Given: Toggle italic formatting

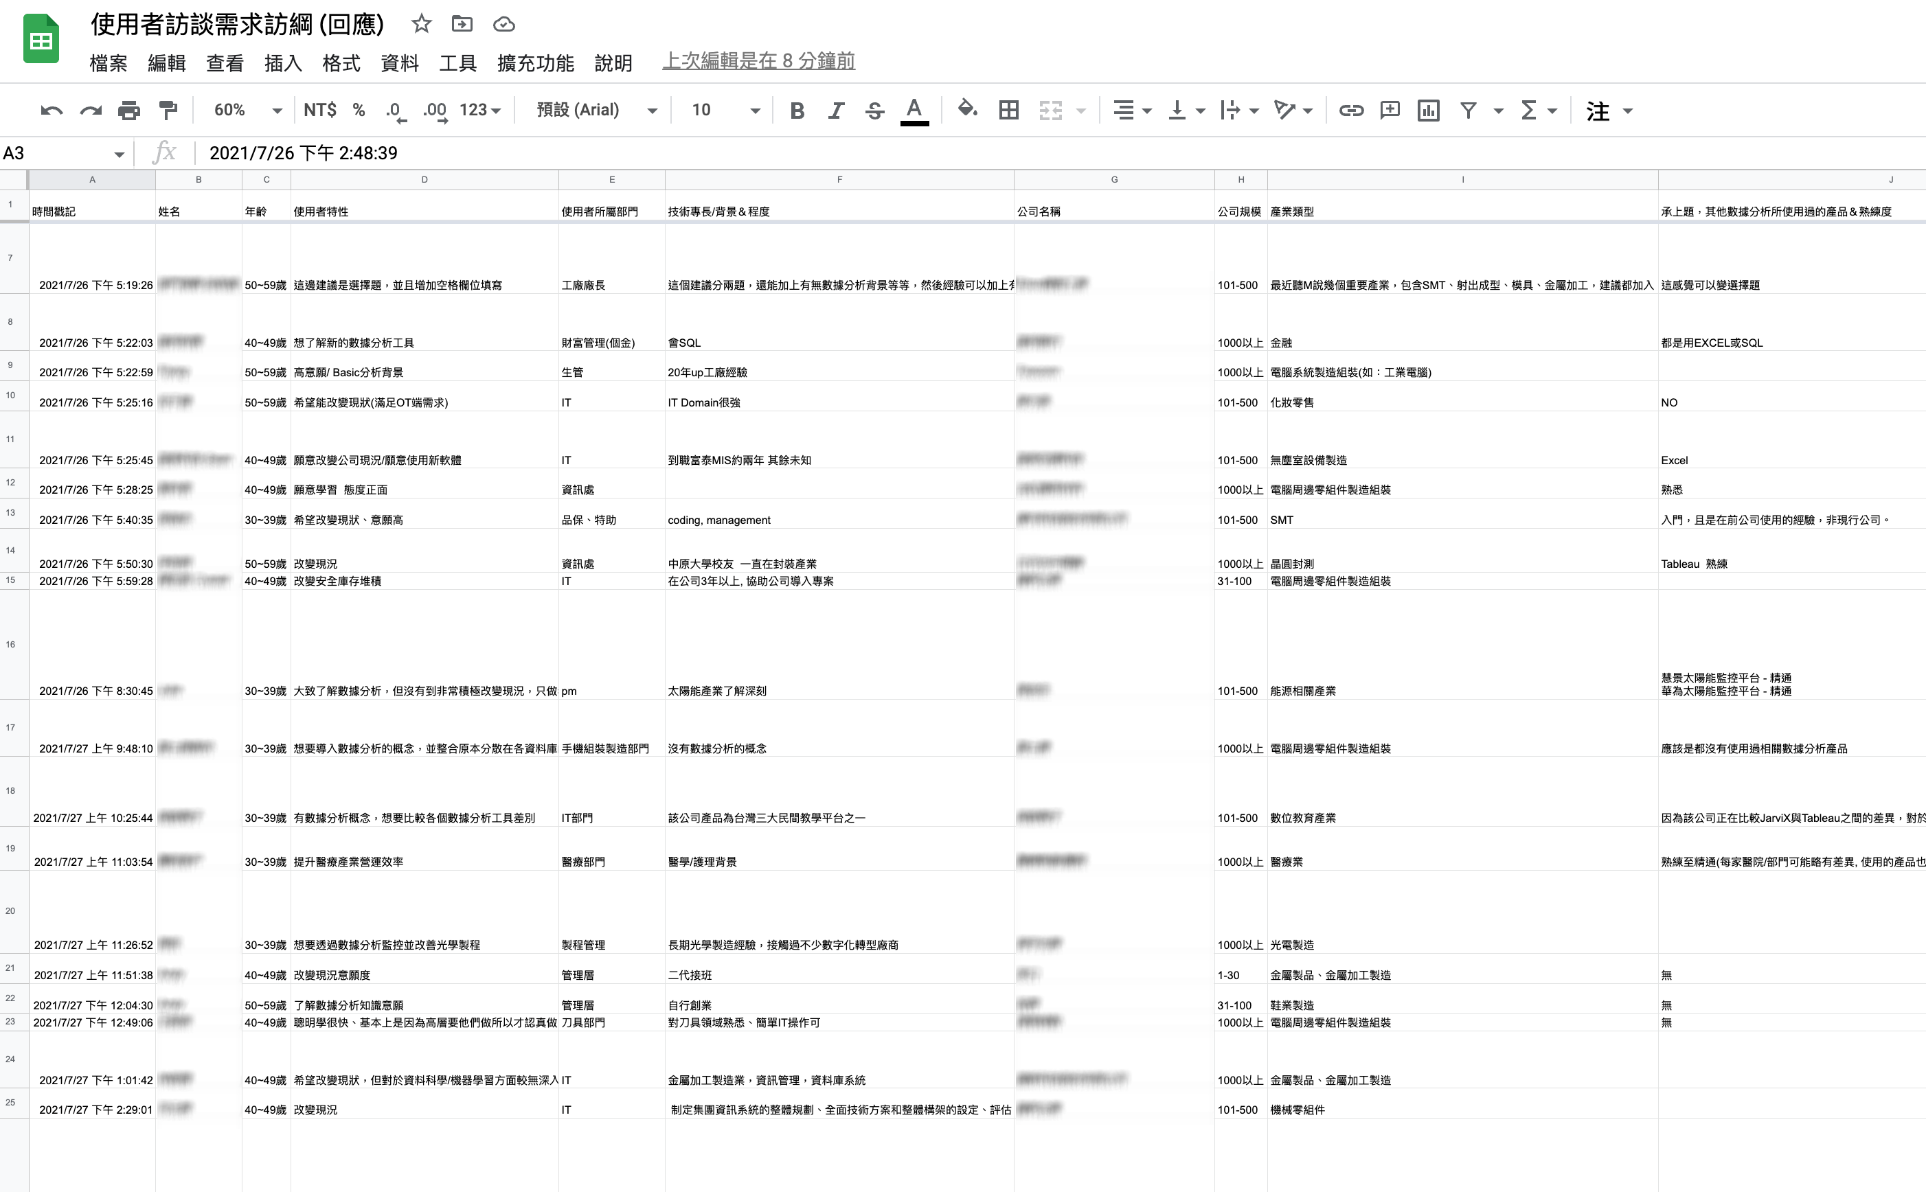Looking at the screenshot, I should [836, 111].
